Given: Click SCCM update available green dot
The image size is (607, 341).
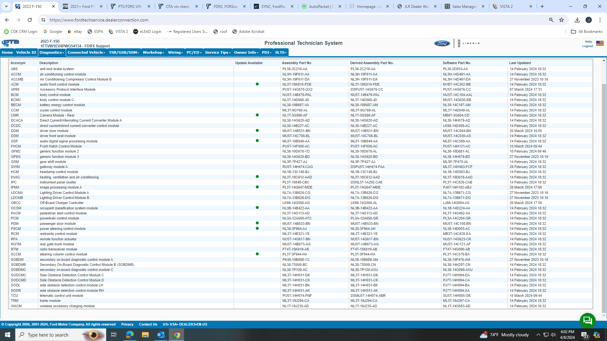Looking at the screenshot, I should pos(257,254).
